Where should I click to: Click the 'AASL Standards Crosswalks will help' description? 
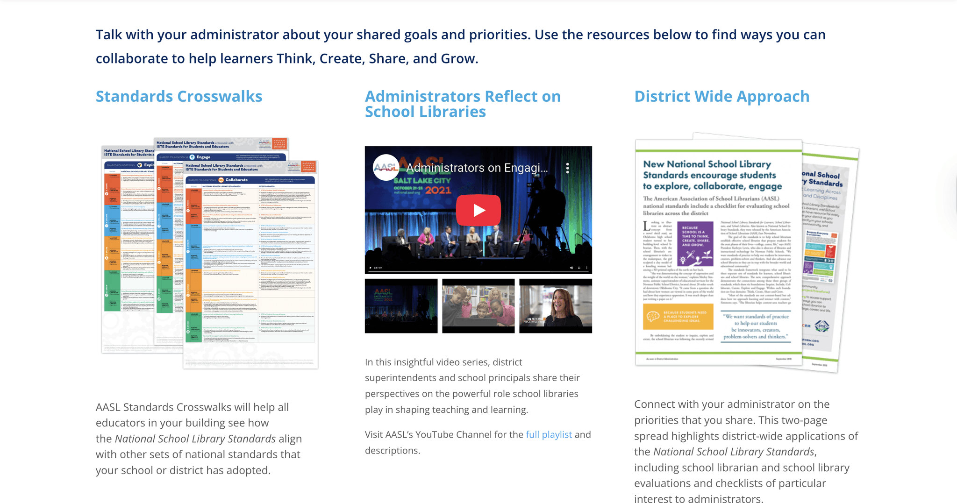point(199,439)
